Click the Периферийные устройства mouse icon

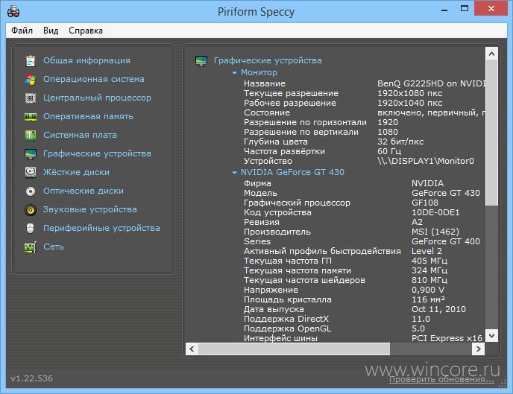pos(30,229)
